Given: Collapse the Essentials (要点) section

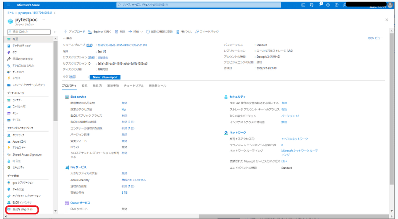Looking at the screenshot, I should point(67,38).
